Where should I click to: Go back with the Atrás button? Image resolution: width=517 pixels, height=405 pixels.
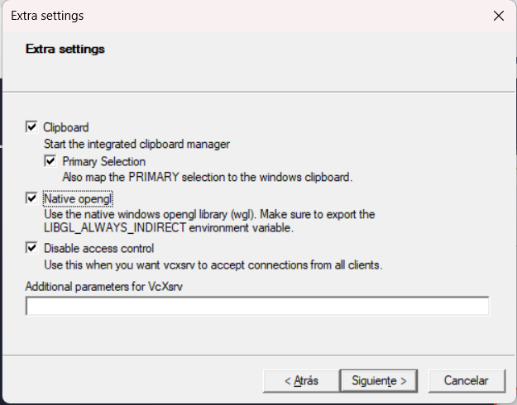[301, 380]
